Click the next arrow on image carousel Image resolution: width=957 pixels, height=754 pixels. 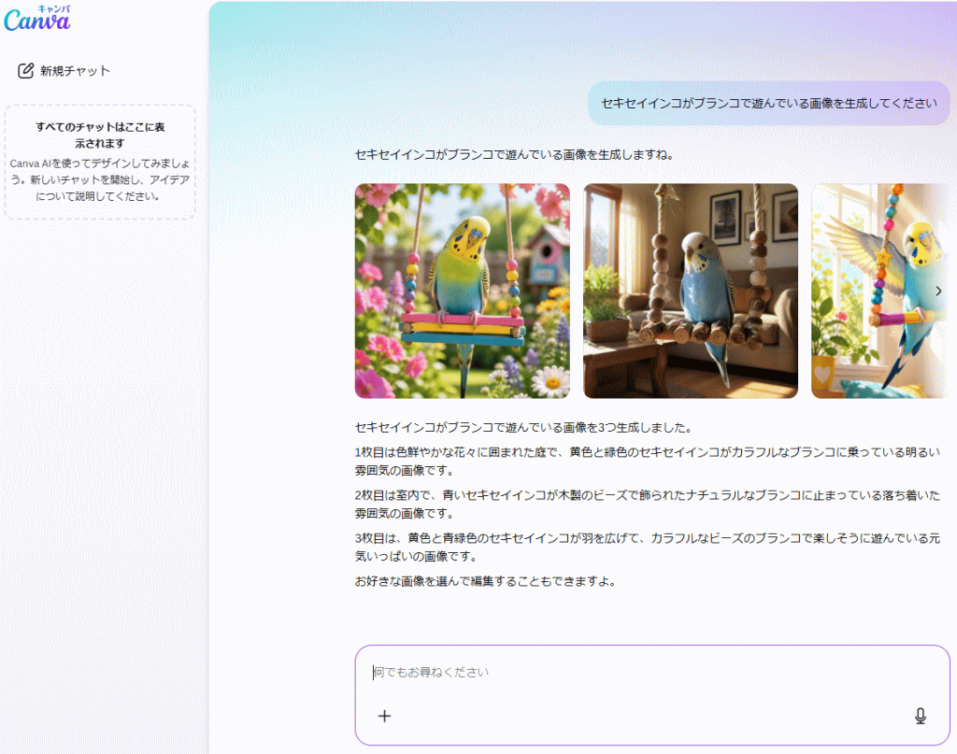coord(938,291)
